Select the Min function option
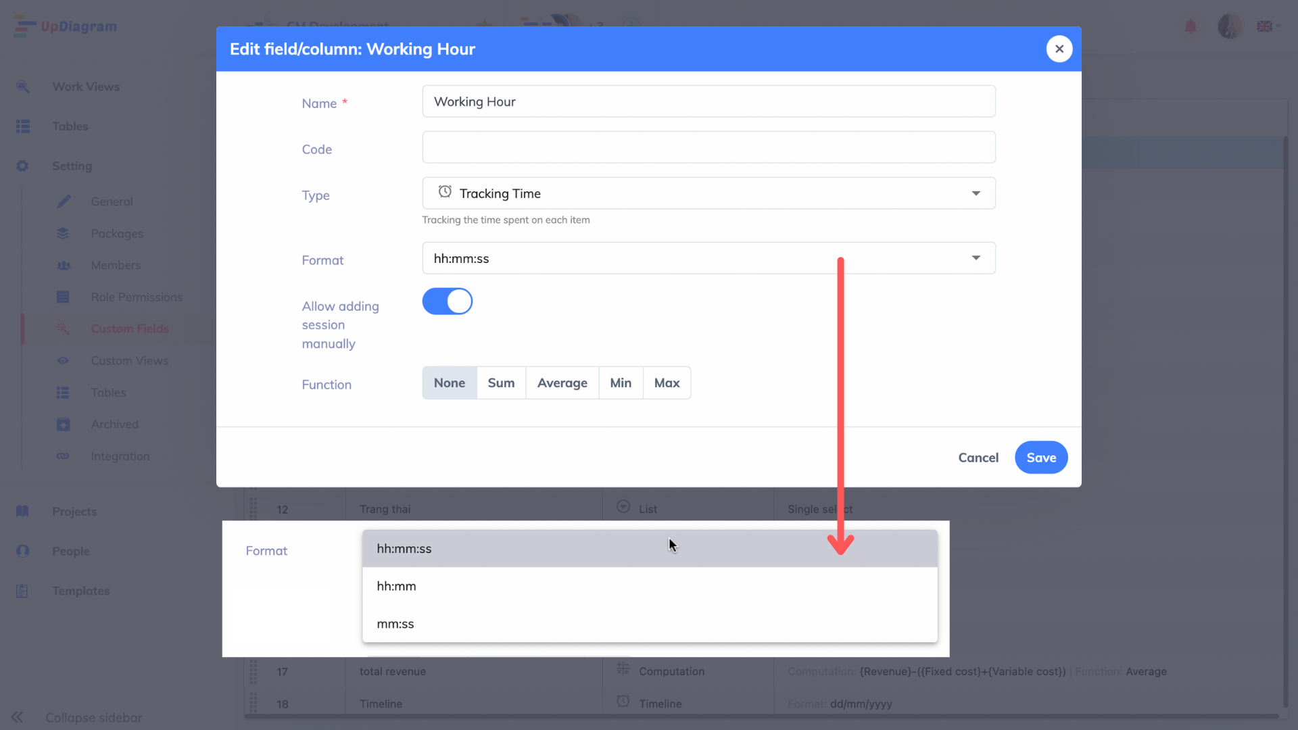Viewport: 1298px width, 730px height. (621, 383)
